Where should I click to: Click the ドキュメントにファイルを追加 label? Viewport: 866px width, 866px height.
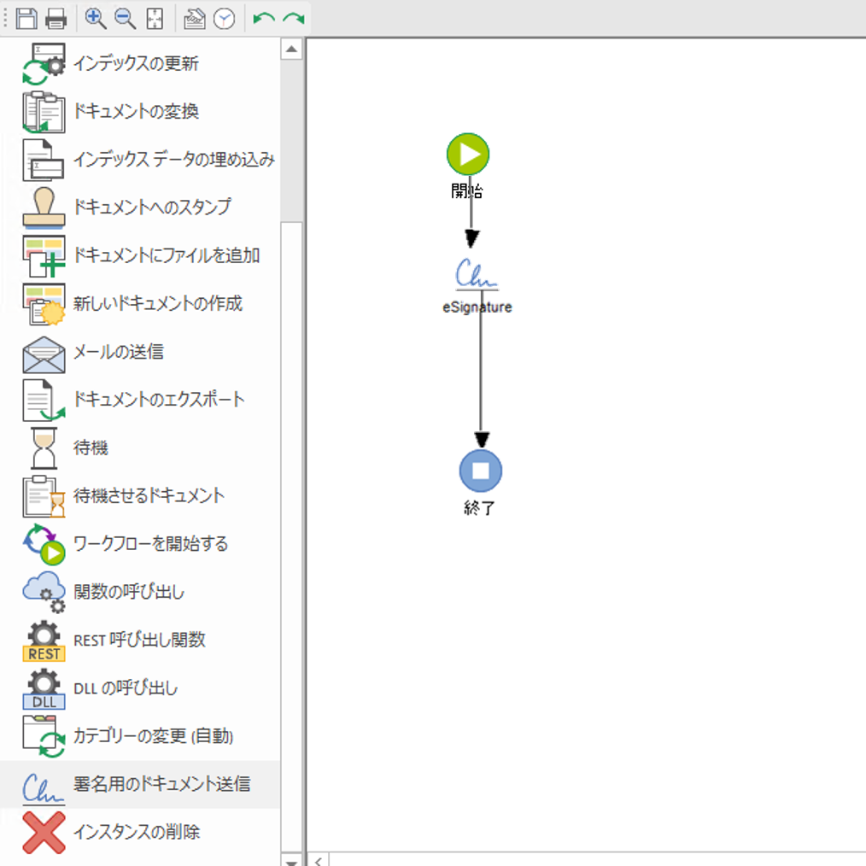tap(167, 255)
